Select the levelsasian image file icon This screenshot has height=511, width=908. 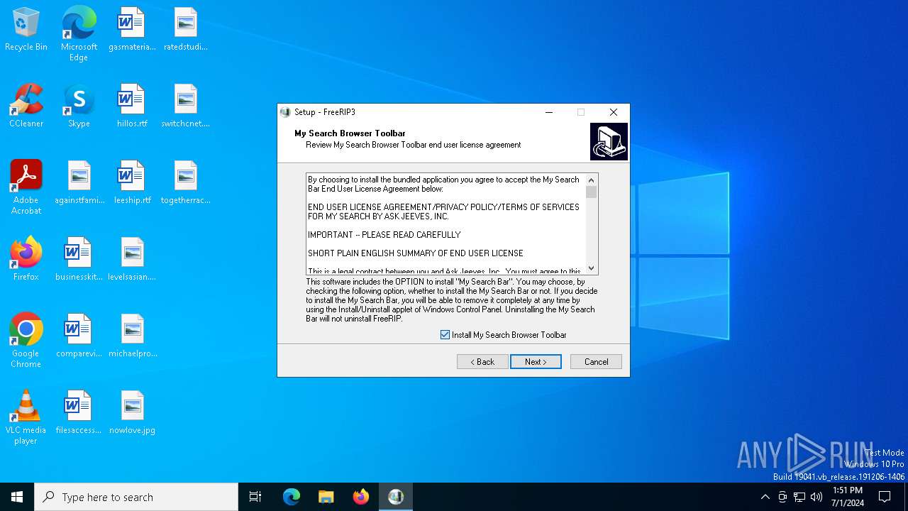132,260
